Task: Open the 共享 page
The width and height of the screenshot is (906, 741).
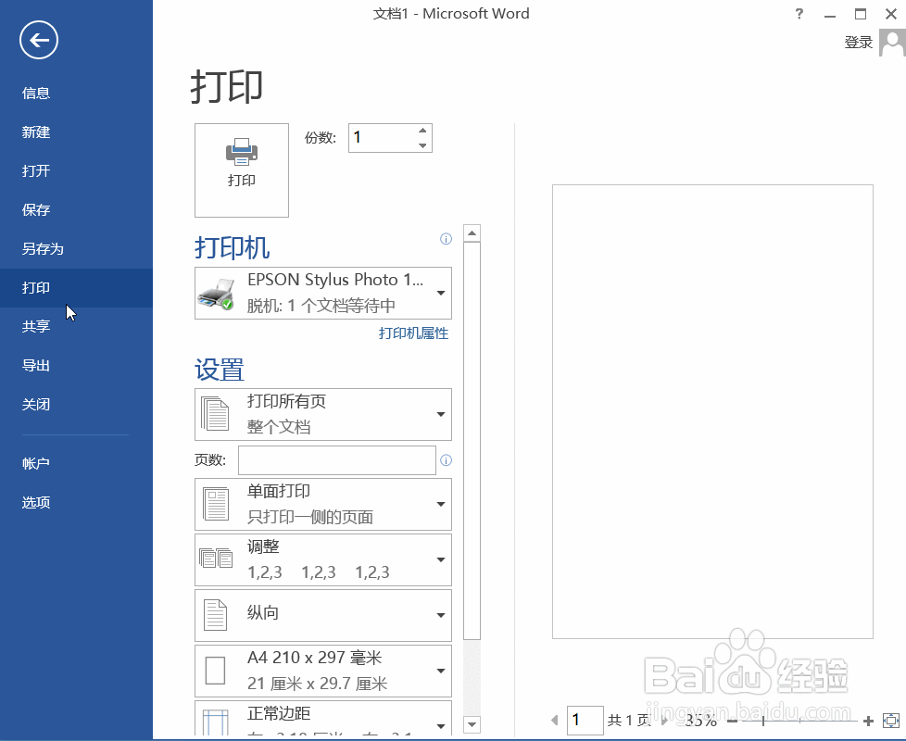Action: pyautogui.click(x=36, y=326)
